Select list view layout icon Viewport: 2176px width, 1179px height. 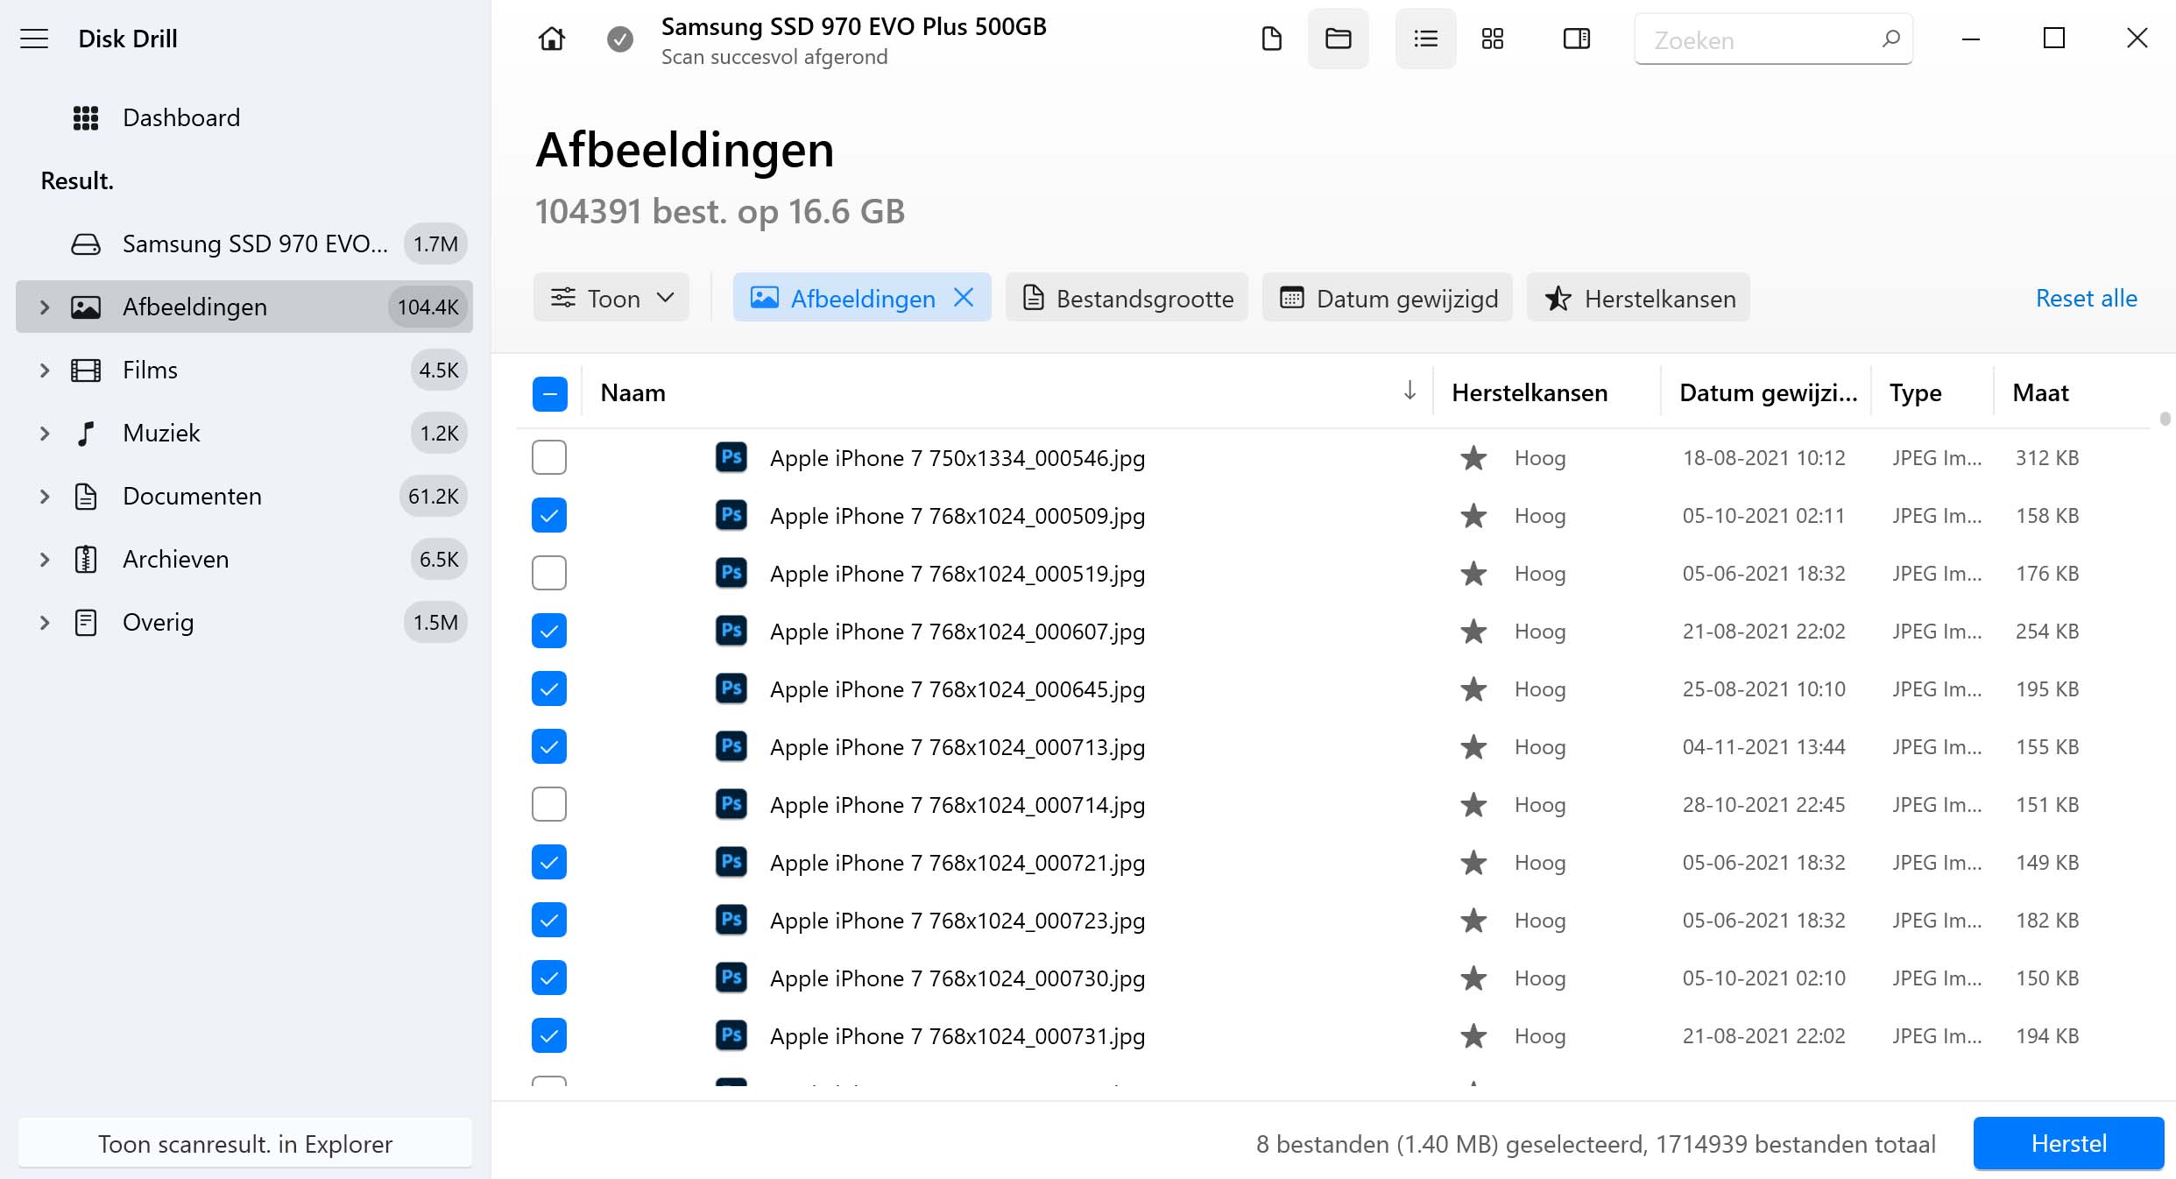tap(1426, 39)
